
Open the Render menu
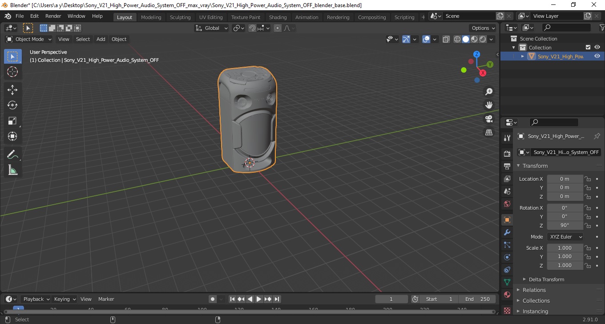pos(53,16)
